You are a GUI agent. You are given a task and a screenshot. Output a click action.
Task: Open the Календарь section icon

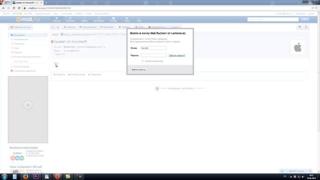tap(98, 19)
